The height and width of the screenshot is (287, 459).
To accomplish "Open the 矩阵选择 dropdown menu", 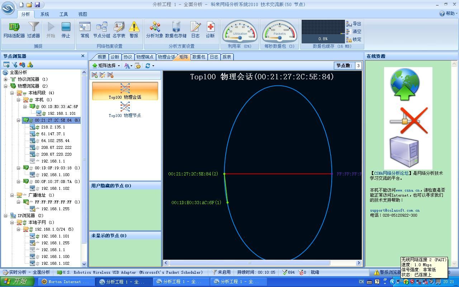I will [x=106, y=66].
